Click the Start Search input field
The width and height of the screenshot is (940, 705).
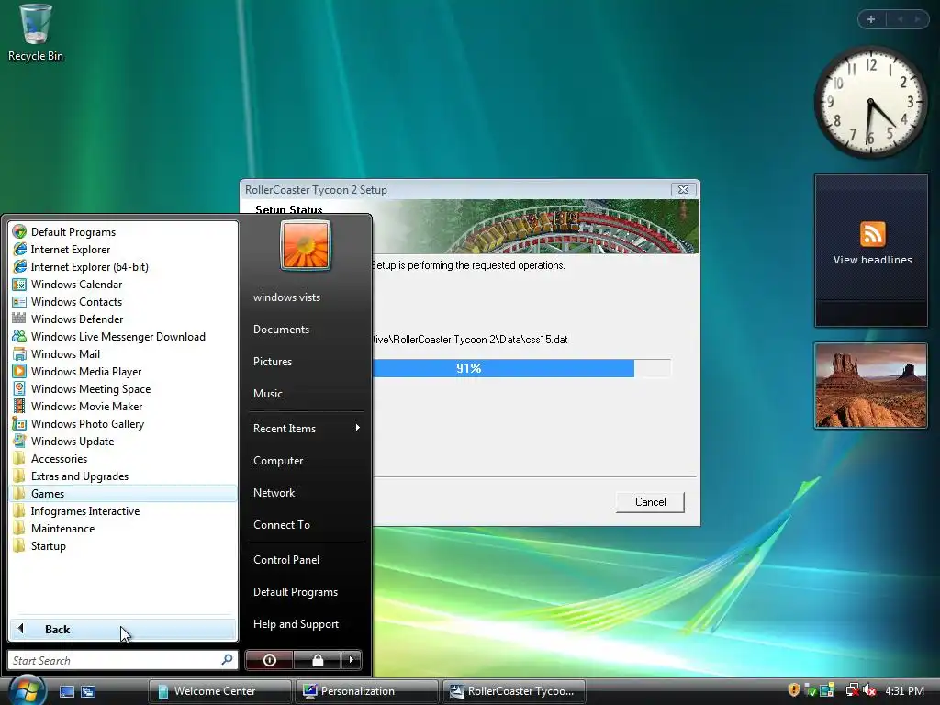pos(115,660)
